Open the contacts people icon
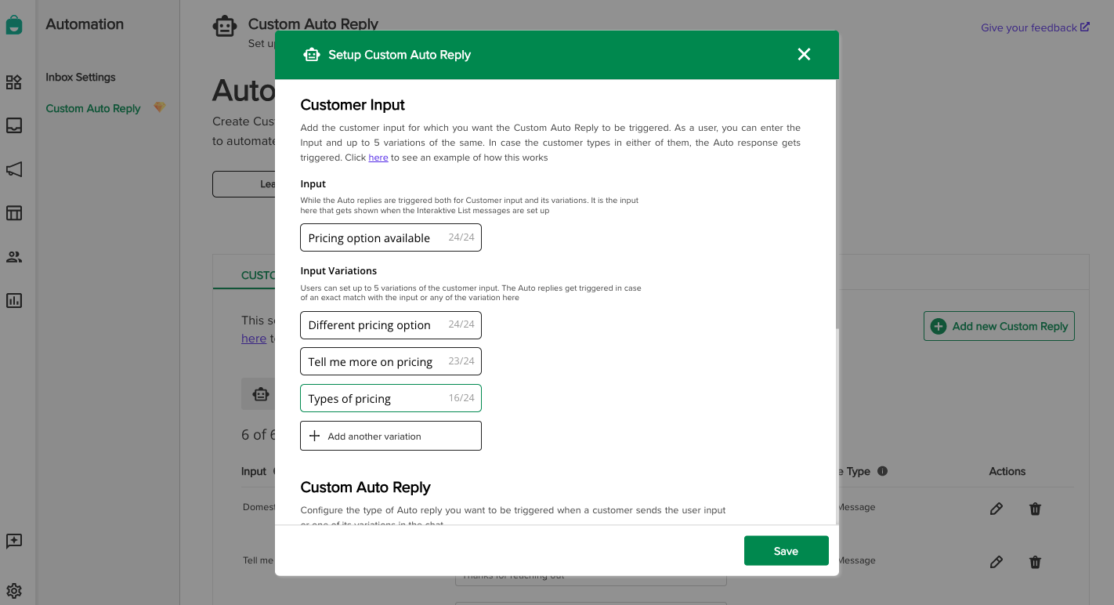Viewport: 1114px width, 605px height. [14, 257]
